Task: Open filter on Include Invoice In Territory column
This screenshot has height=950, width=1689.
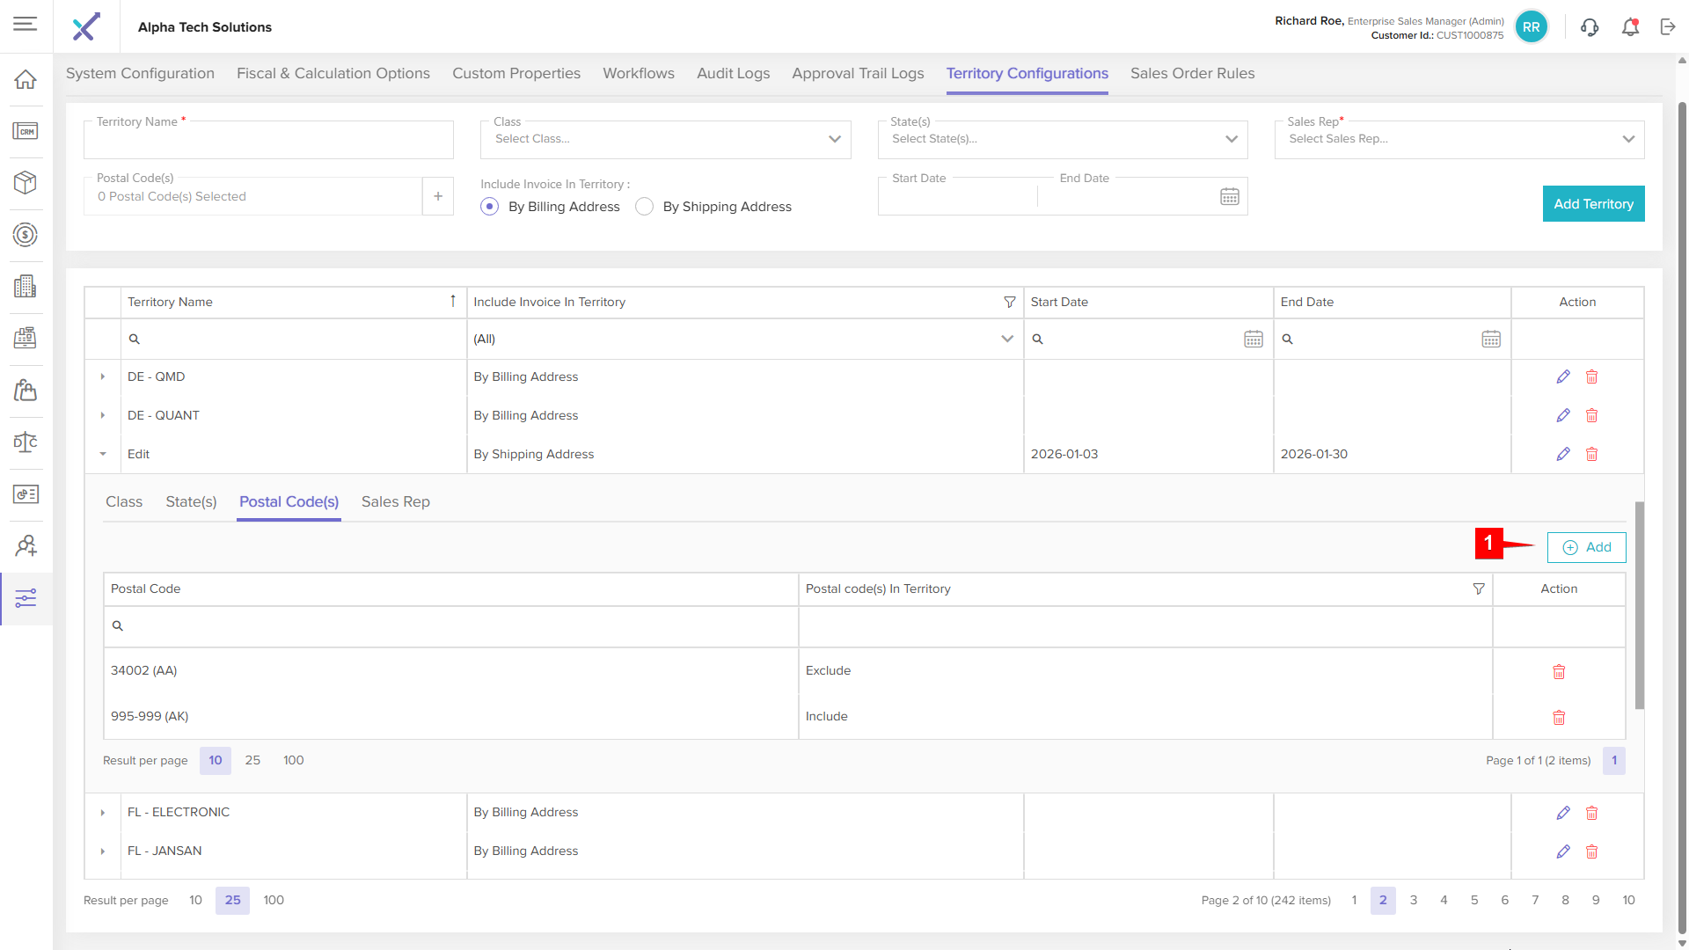Action: click(x=1010, y=302)
